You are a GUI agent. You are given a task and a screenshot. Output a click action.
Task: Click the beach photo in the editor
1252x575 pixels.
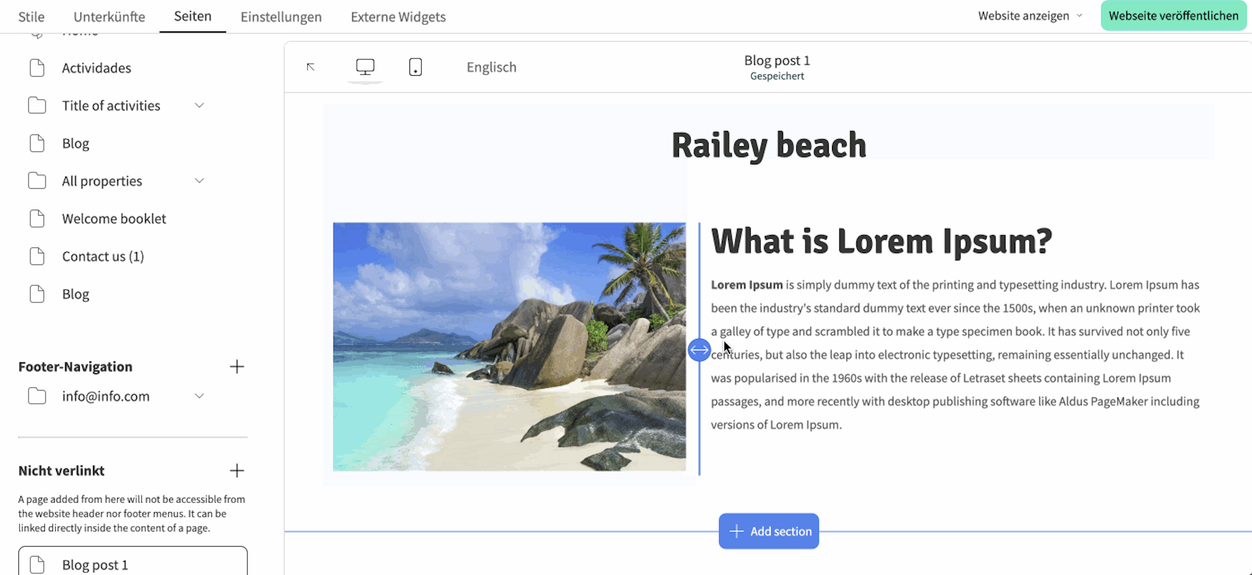tap(509, 347)
